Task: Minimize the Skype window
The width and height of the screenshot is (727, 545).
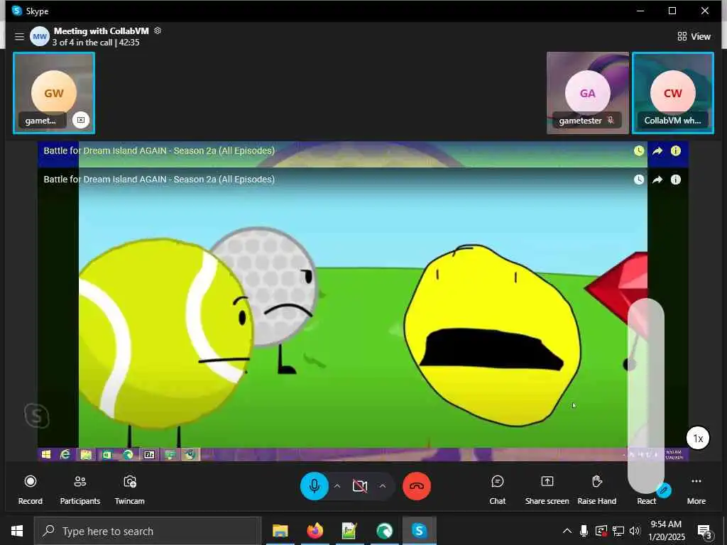Action: (640, 11)
